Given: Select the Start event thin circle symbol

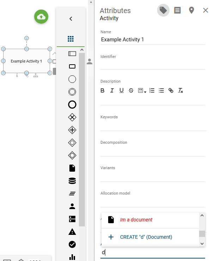Looking at the screenshot, I should [72, 79].
